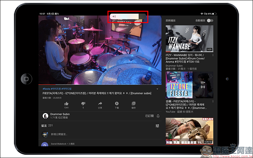
Task: Open options menu for ITZY WANNABE video
Action: [x=213, y=55]
